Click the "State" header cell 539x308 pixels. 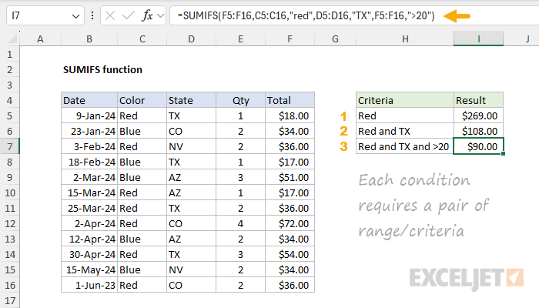(192, 100)
